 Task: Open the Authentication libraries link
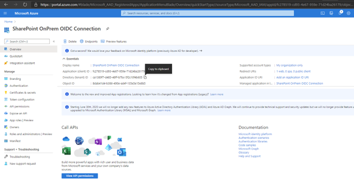tap(253, 141)
